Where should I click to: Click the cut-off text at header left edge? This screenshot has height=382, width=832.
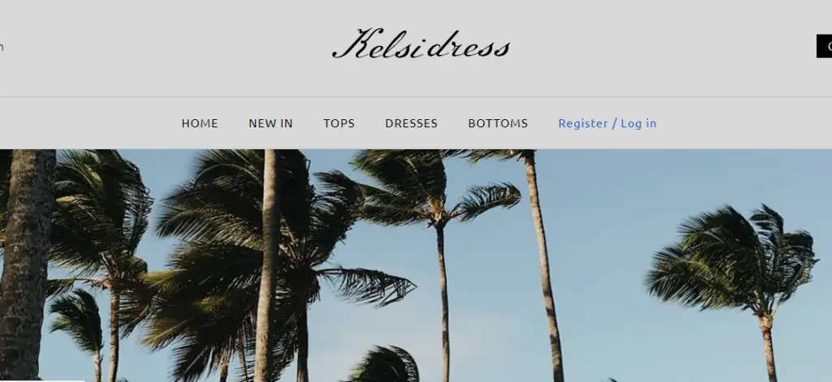(2, 46)
